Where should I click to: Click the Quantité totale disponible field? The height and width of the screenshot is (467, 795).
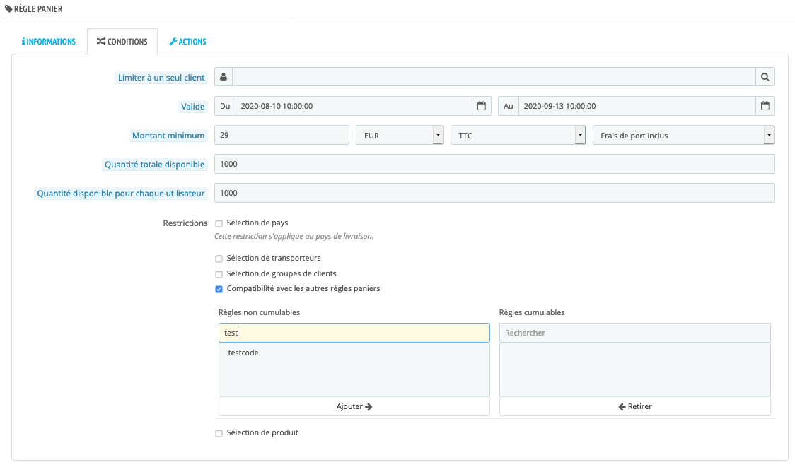(494, 164)
